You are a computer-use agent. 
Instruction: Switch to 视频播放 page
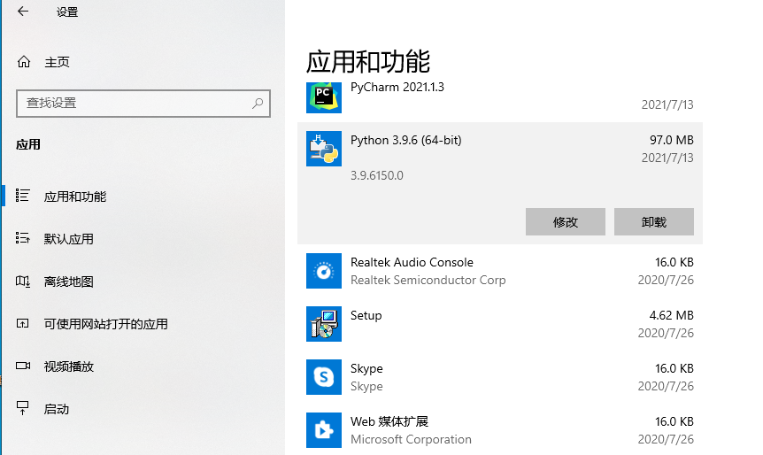coord(69,366)
